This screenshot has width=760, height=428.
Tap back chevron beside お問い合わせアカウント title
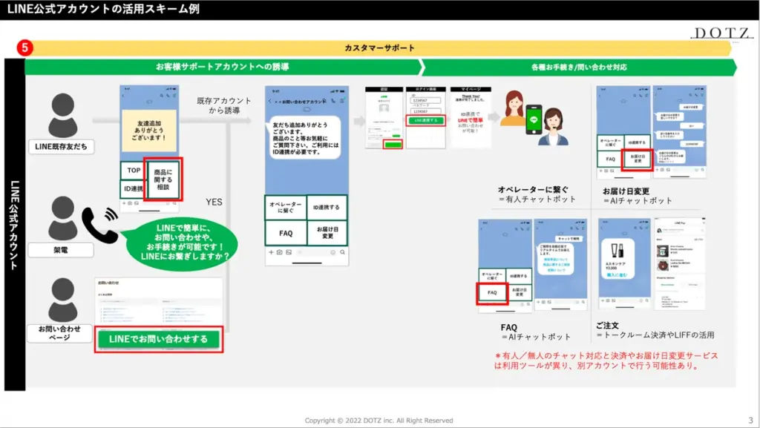(270, 101)
